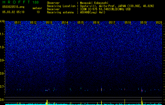165x105 pixels.
Task: Click the tallest yellow intensity spike near 0519
Action: [x=142, y=101]
